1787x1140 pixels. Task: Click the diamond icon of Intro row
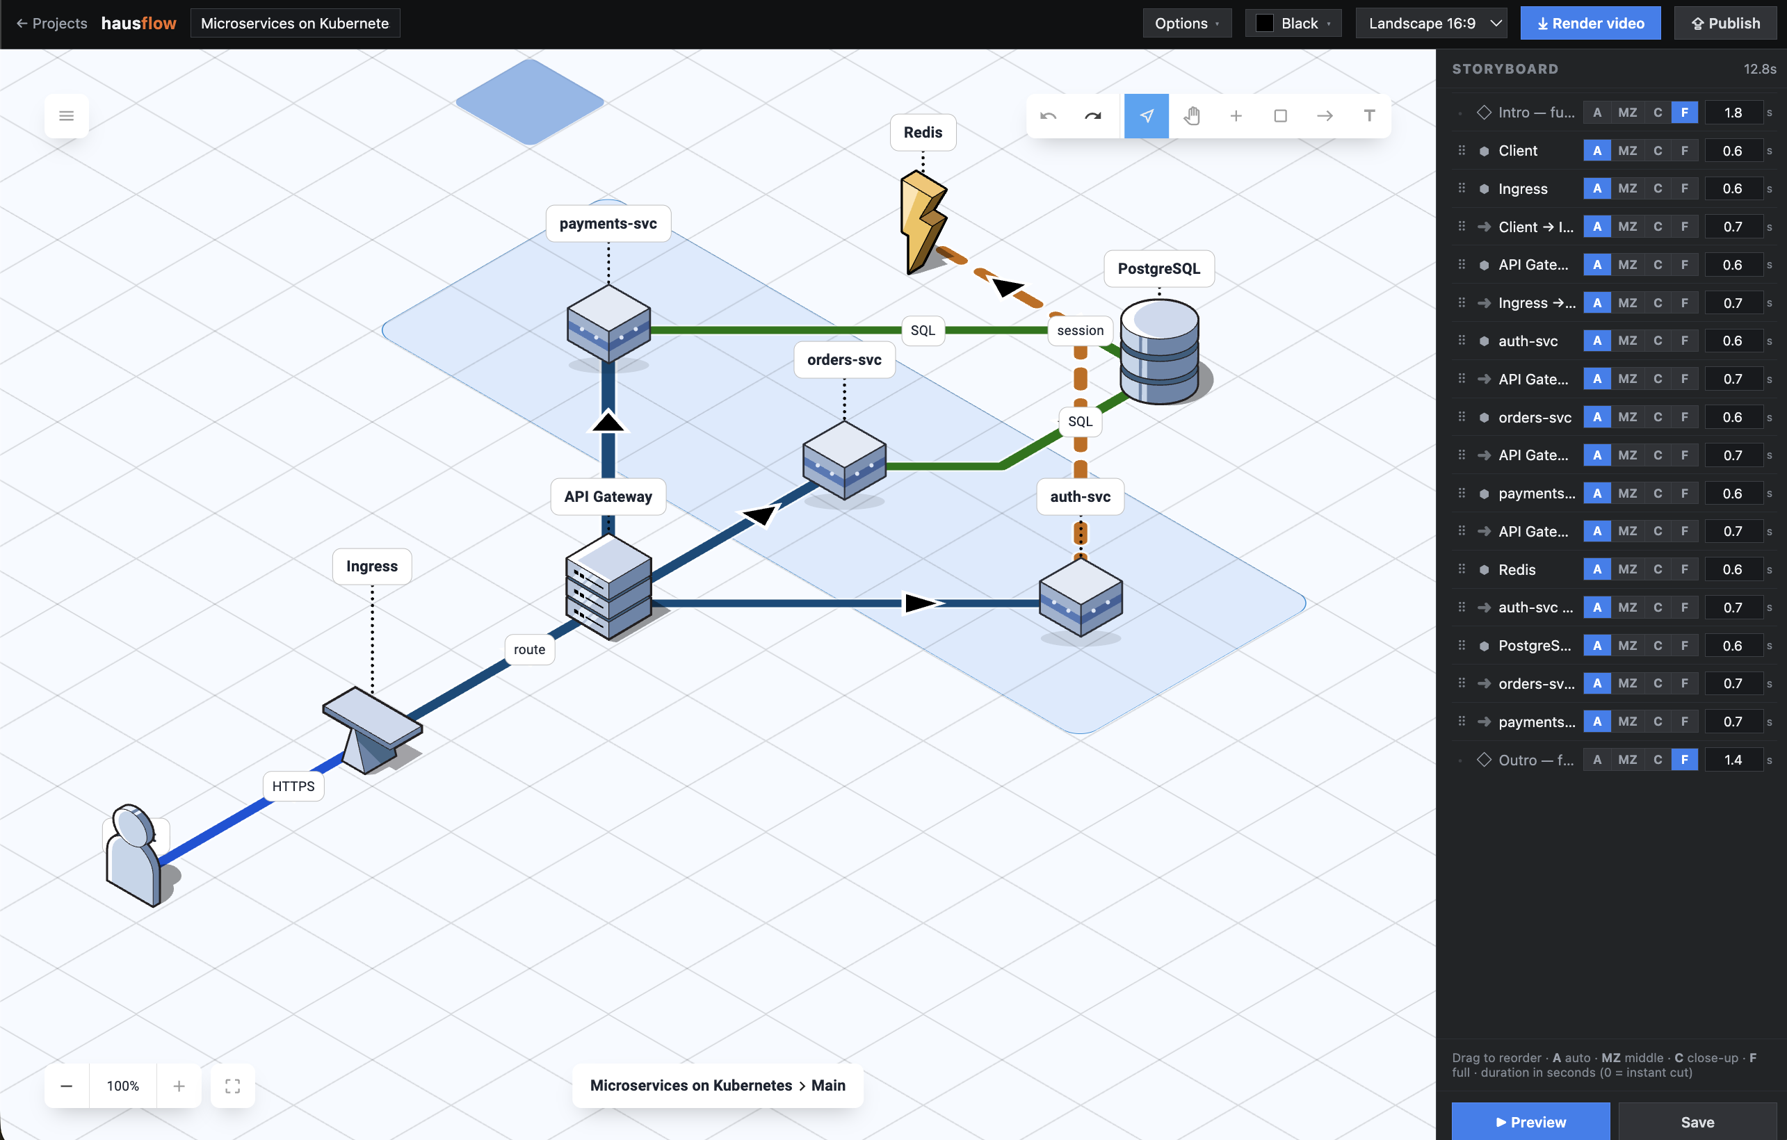tap(1483, 113)
